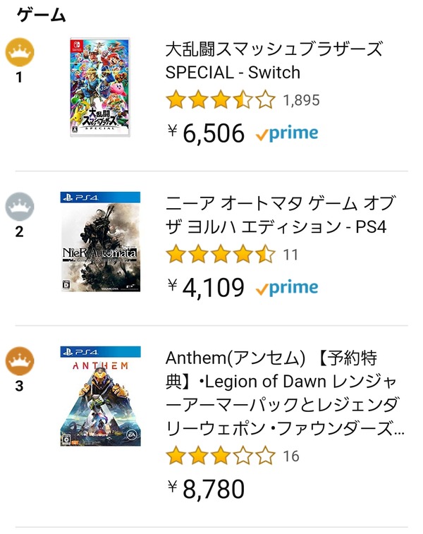Click the prime badge beside ¥4,109
The height and width of the screenshot is (534, 423).
(x=287, y=288)
